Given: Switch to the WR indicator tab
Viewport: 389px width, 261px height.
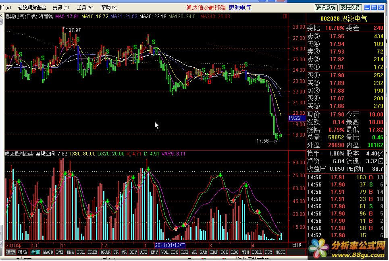Looking at the screenshot, I should (194, 252).
